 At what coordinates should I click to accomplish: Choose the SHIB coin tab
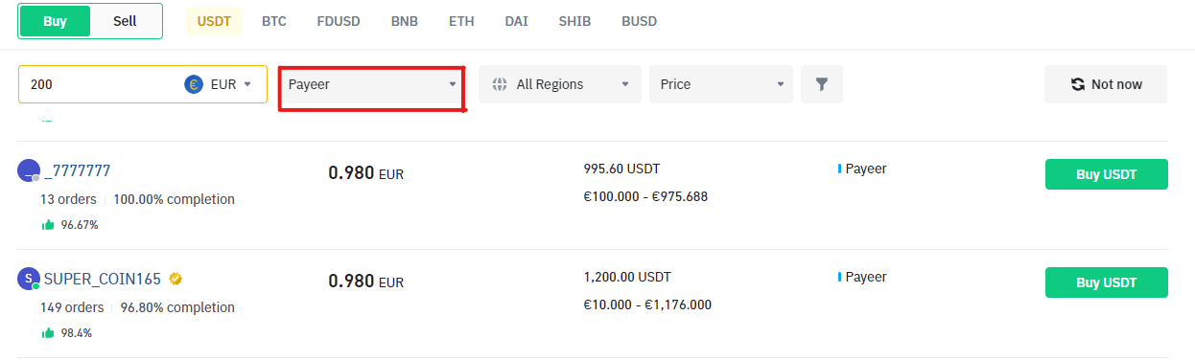coord(574,20)
